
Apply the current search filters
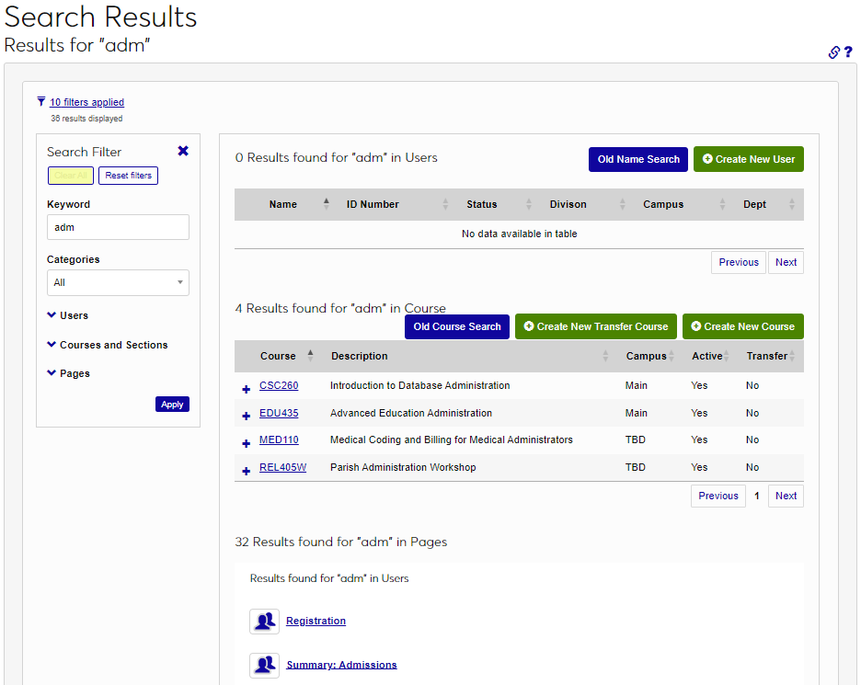click(172, 404)
